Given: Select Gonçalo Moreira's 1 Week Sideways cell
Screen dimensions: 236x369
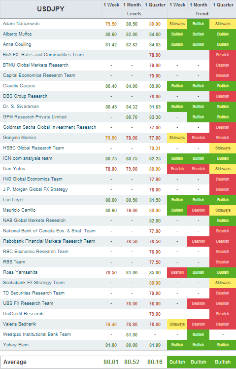Looking at the screenshot, I should click(177, 138).
